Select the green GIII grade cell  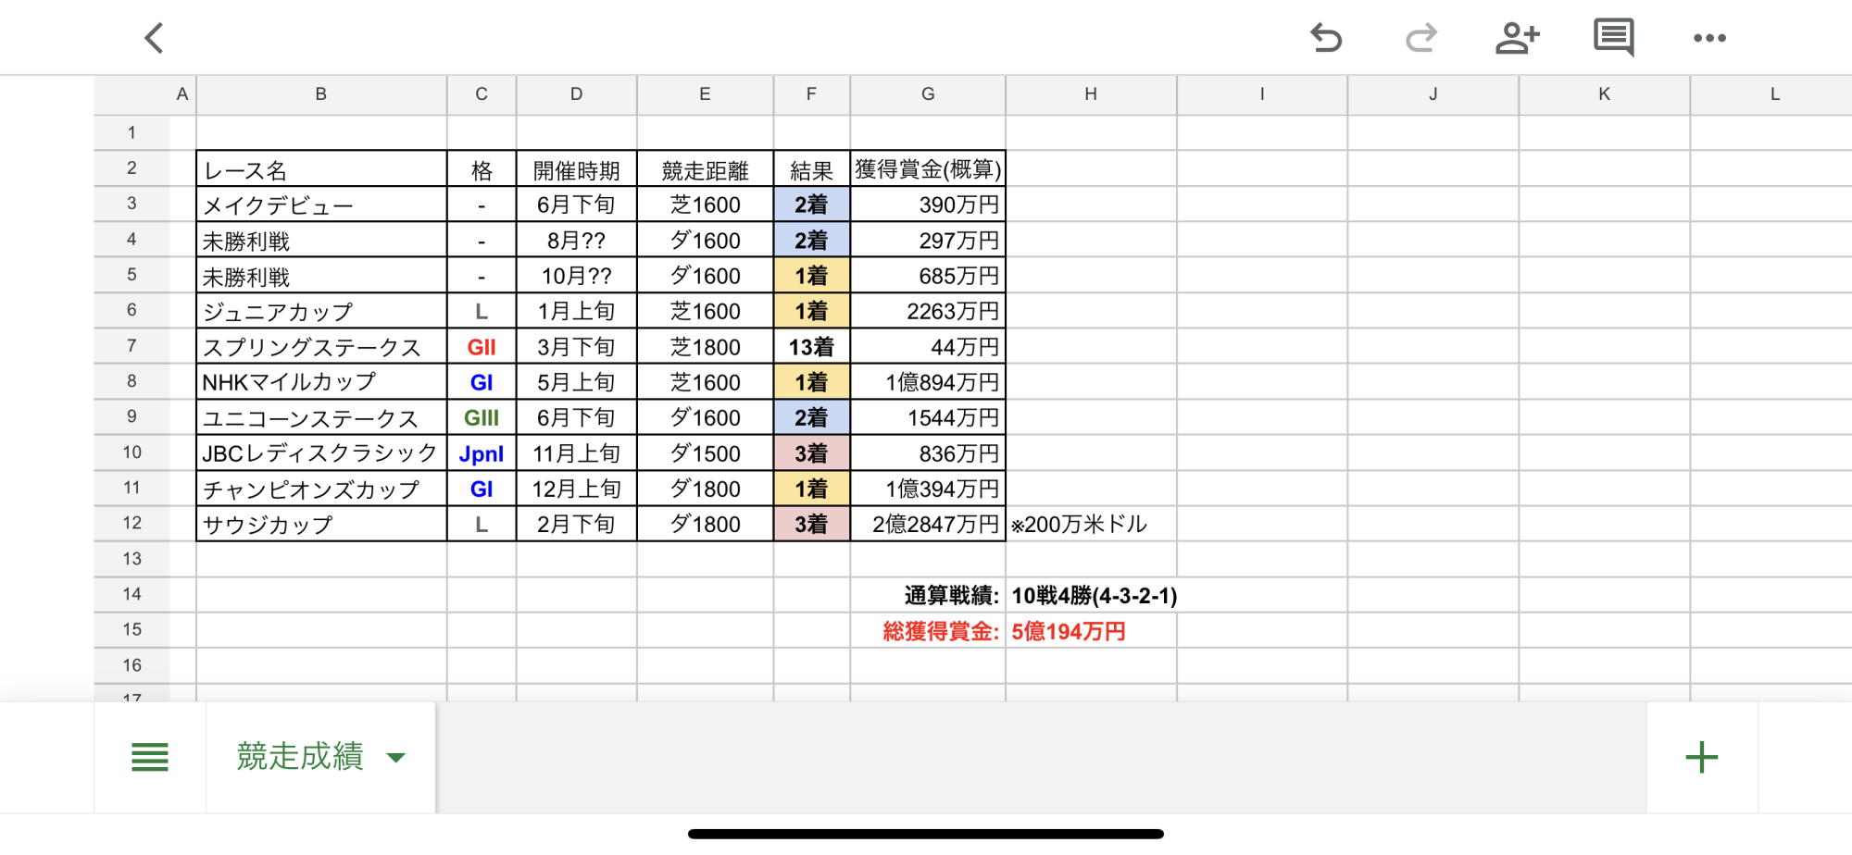(482, 417)
